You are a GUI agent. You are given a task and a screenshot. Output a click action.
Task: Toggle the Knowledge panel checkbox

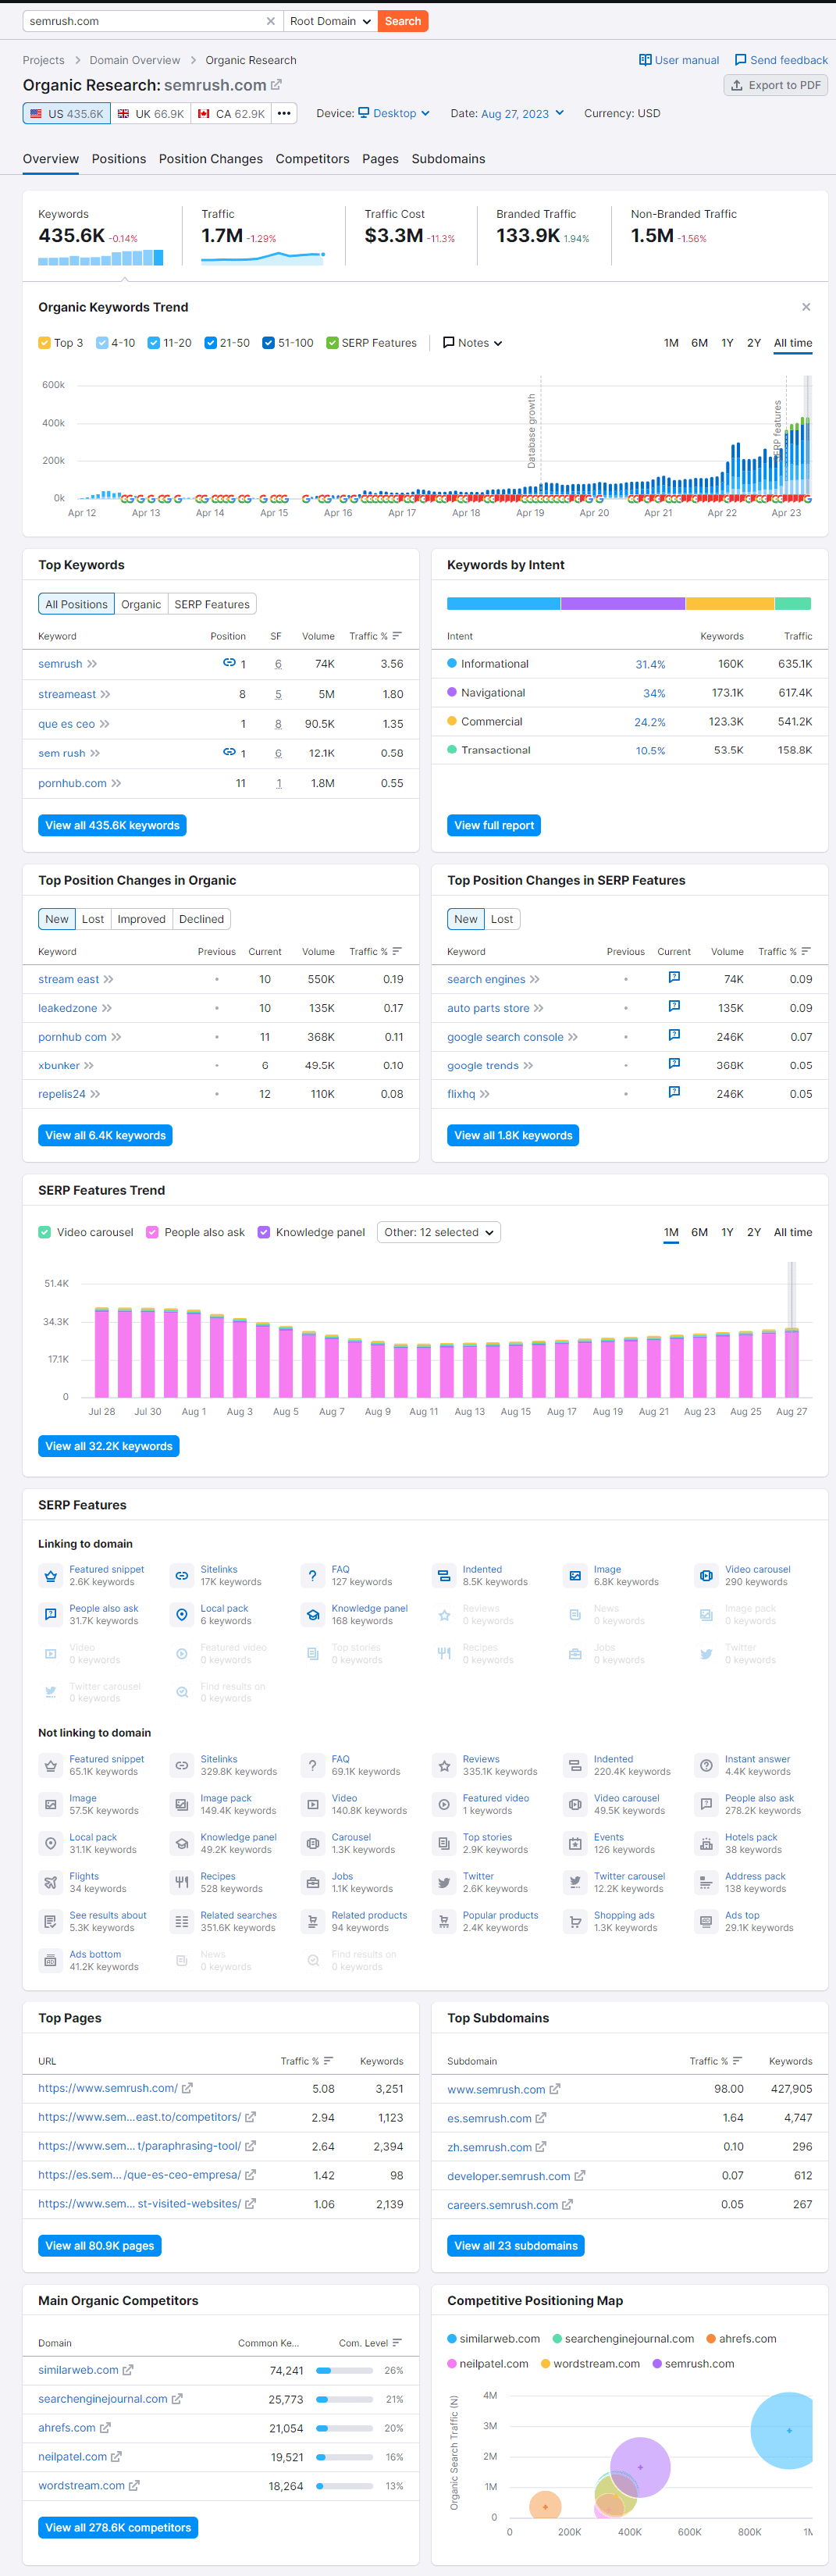(264, 1232)
